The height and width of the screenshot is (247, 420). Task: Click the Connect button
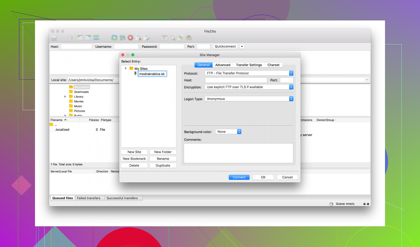coord(239,177)
